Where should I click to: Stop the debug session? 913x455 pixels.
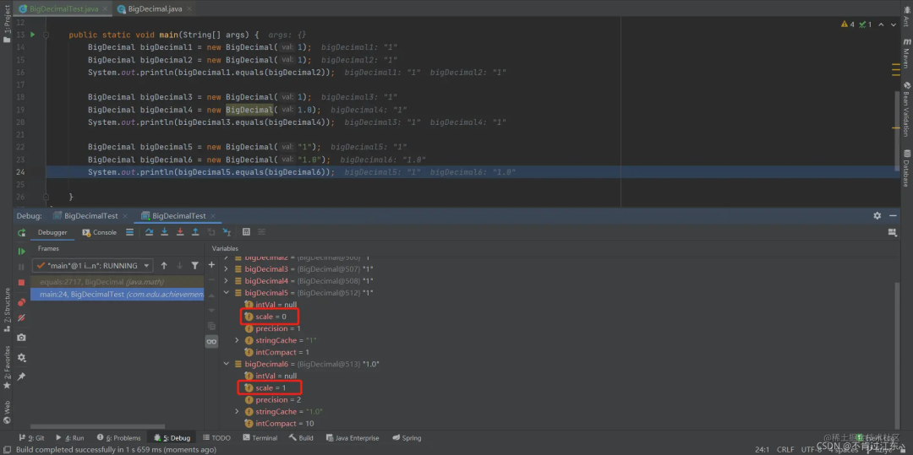tap(21, 283)
